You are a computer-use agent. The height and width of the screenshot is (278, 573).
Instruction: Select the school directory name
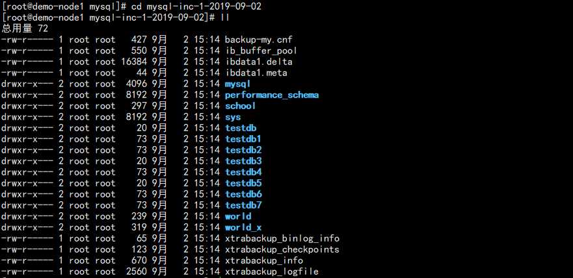pyautogui.click(x=240, y=106)
